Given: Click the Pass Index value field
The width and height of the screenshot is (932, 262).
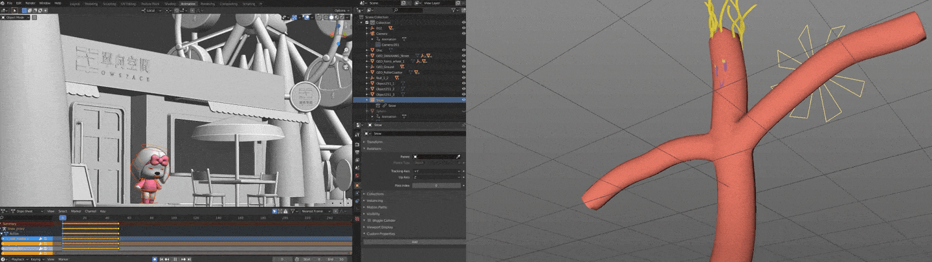Looking at the screenshot, I should pos(436,186).
